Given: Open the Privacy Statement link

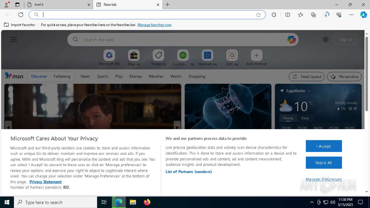Looking at the screenshot, I should coord(45,182).
